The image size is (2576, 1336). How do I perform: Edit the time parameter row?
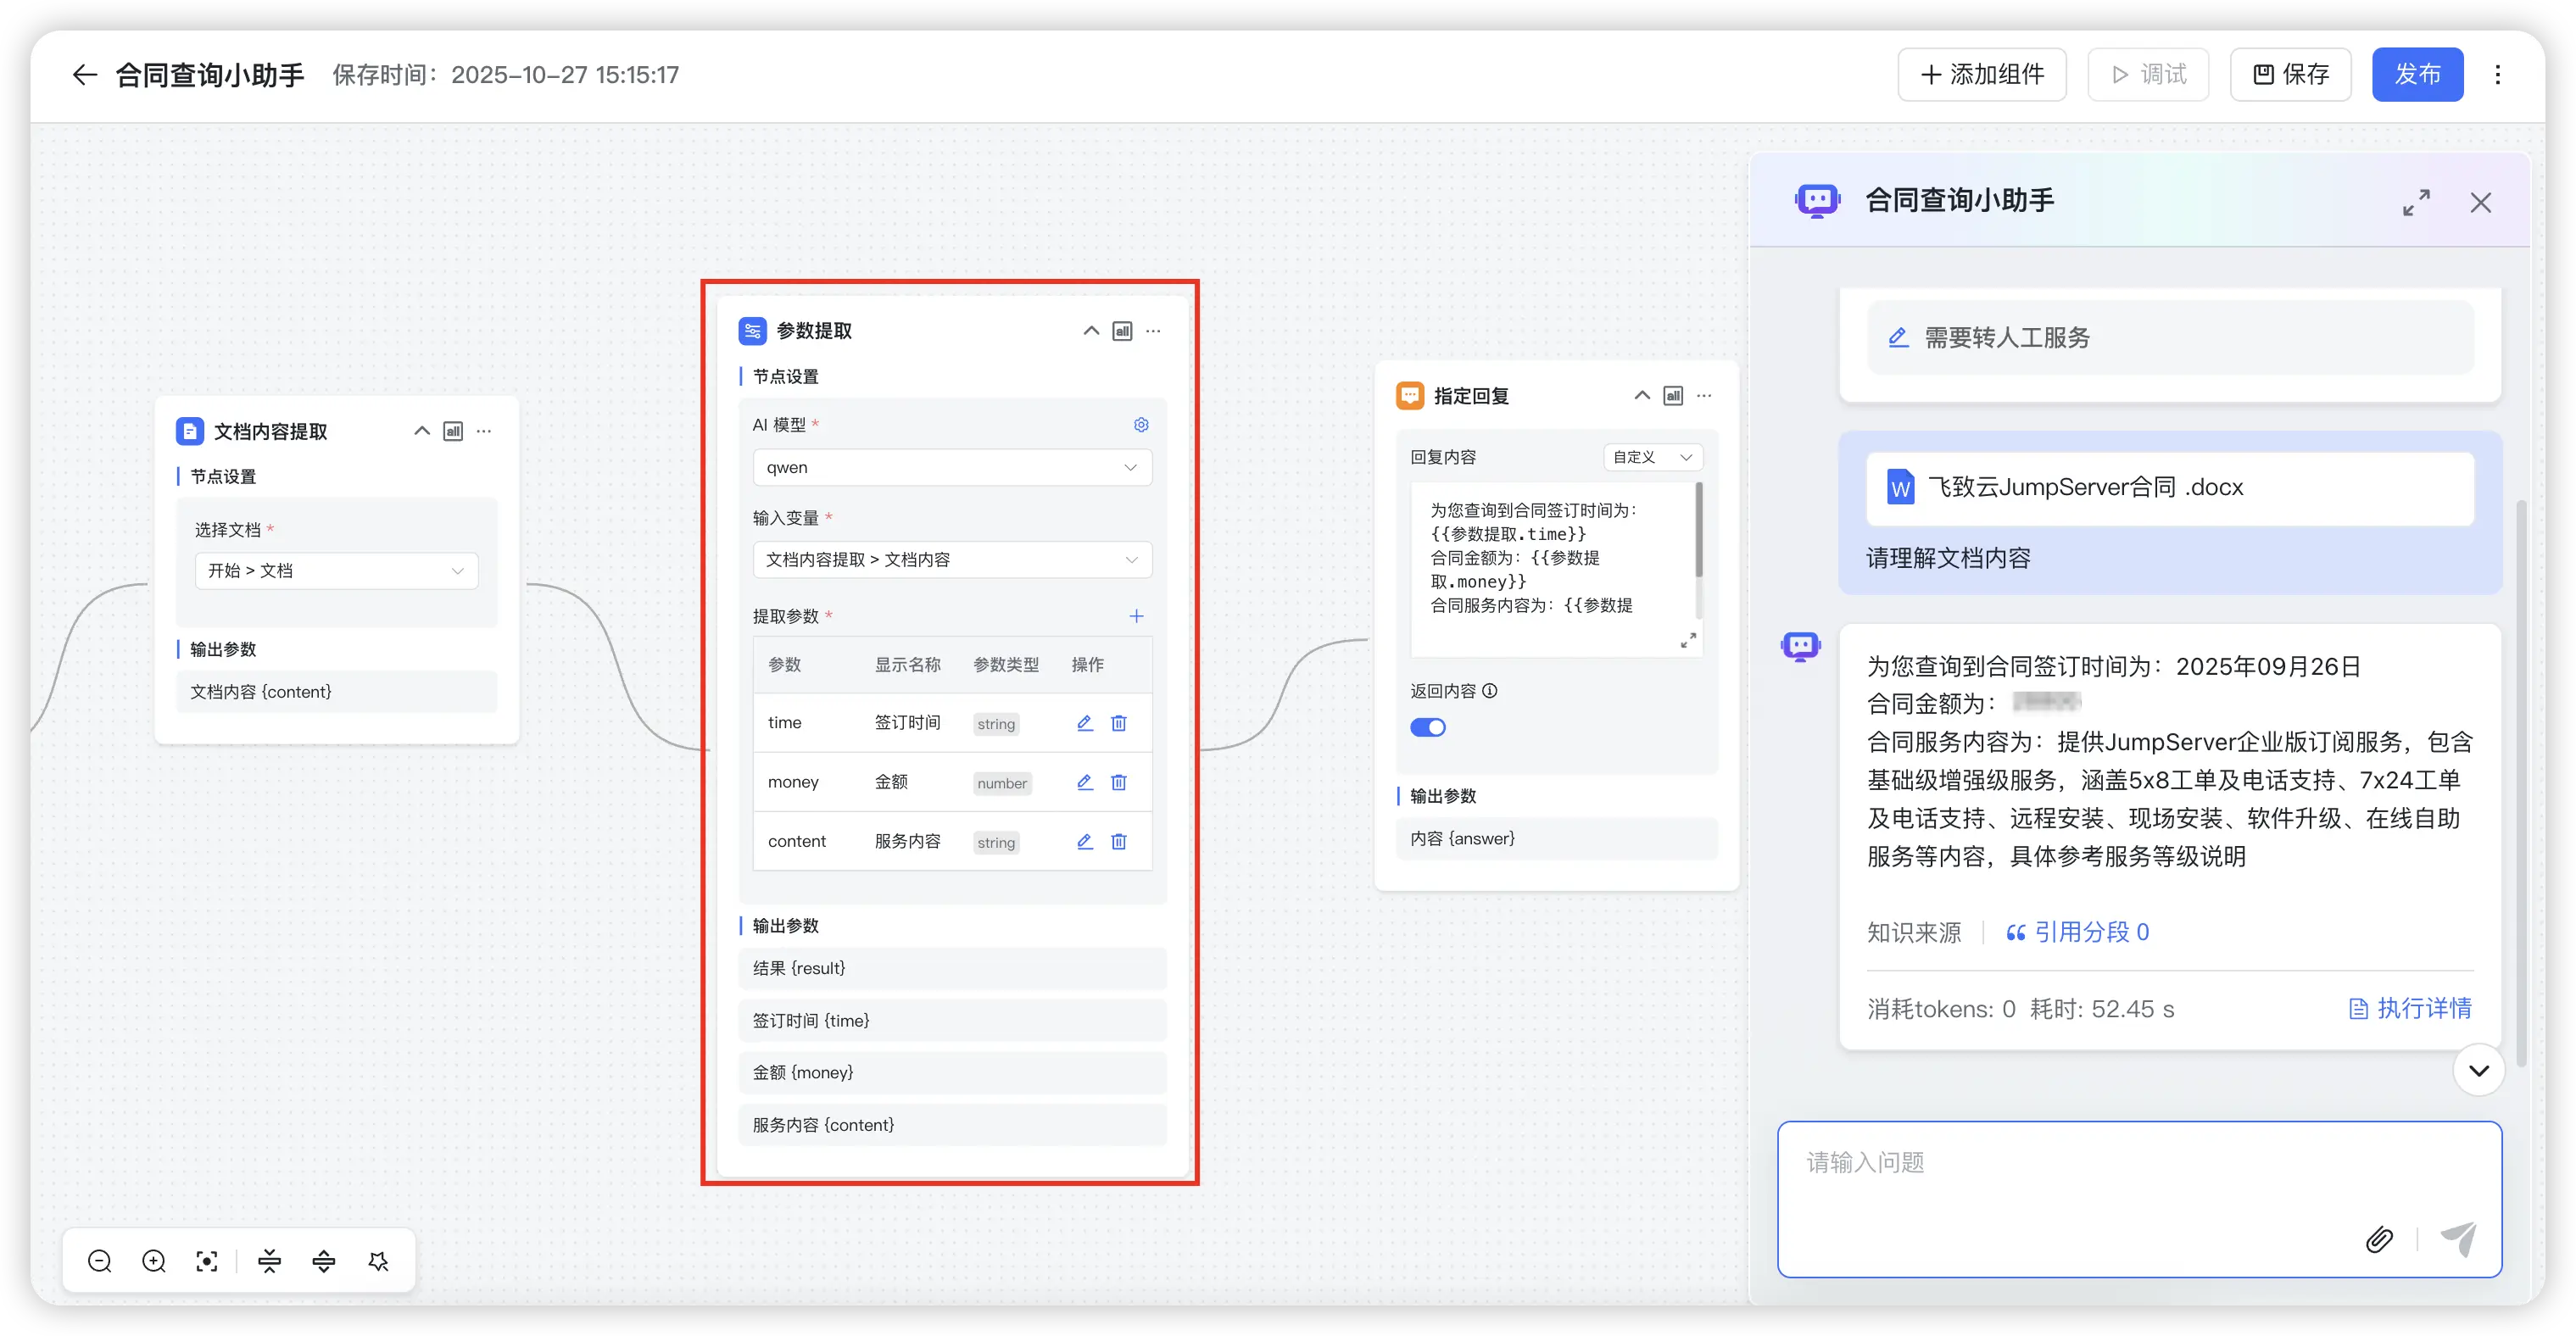(x=1085, y=723)
